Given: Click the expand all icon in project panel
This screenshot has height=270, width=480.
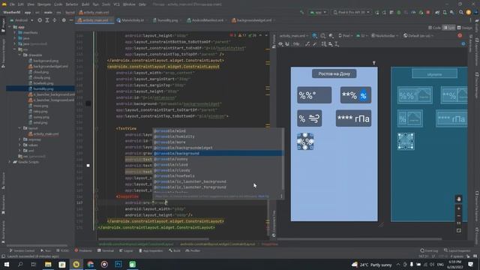Looking at the screenshot, I should (47, 20).
